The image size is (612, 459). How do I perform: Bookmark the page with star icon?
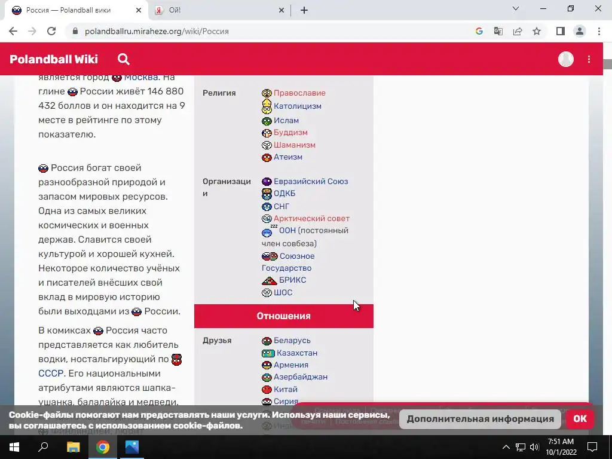[x=537, y=31]
